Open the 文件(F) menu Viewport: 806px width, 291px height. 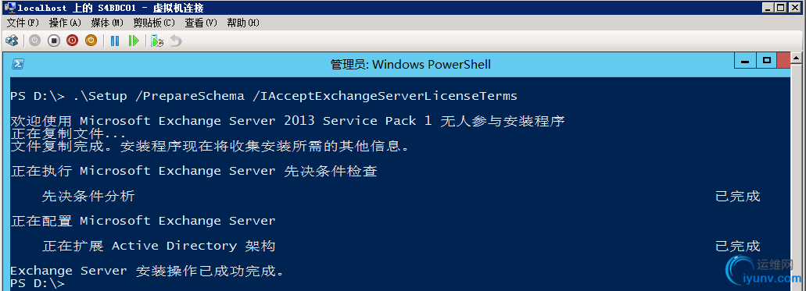pos(23,23)
